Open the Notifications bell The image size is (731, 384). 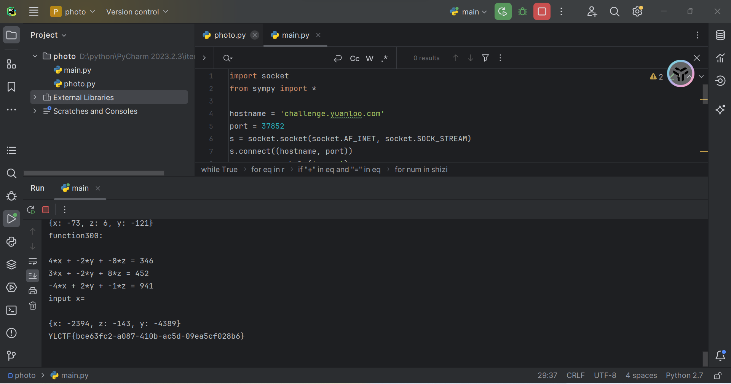[x=720, y=355]
